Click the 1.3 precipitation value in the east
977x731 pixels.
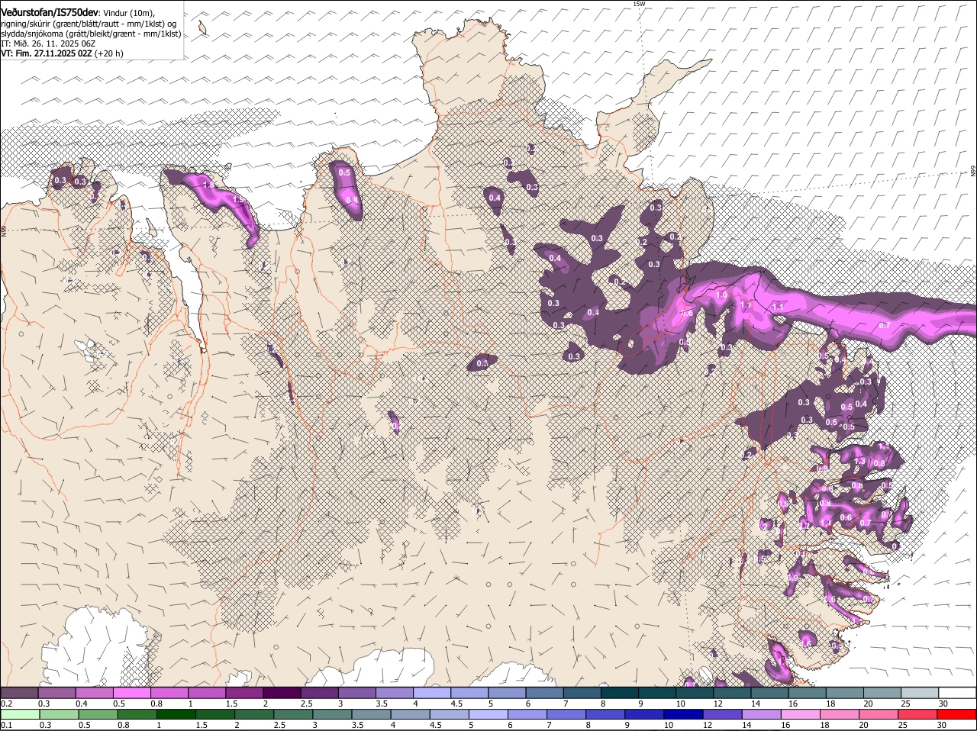coord(859,461)
